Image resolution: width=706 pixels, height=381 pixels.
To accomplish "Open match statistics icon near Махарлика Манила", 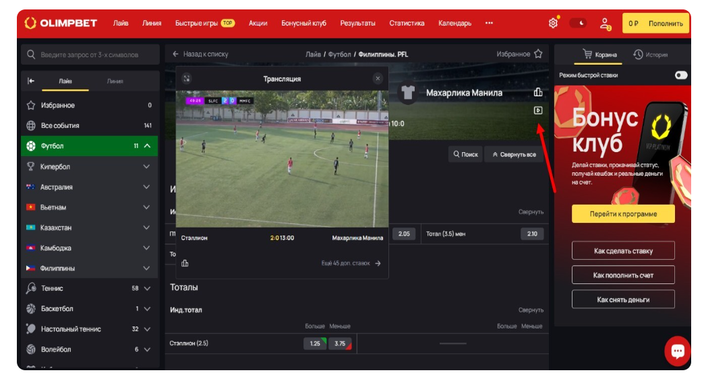I will (538, 92).
